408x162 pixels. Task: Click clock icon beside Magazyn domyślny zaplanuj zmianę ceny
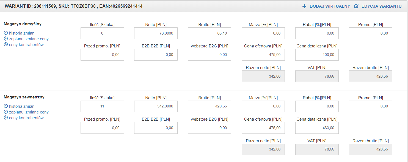click(x=6, y=39)
